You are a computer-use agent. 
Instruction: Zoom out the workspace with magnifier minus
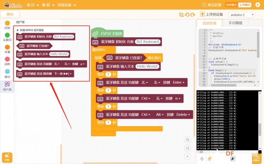[x=188, y=148]
